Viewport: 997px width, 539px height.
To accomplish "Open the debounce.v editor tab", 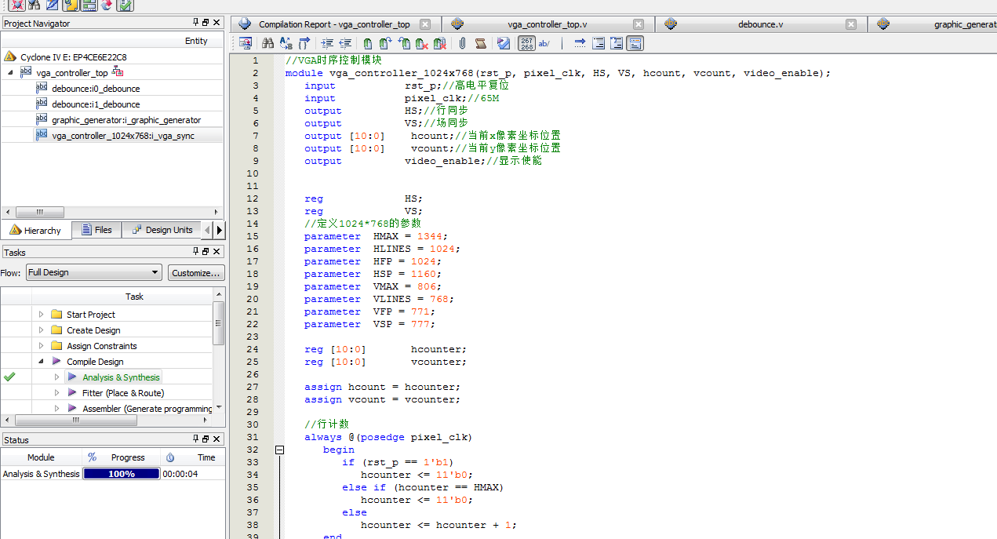I will click(759, 24).
